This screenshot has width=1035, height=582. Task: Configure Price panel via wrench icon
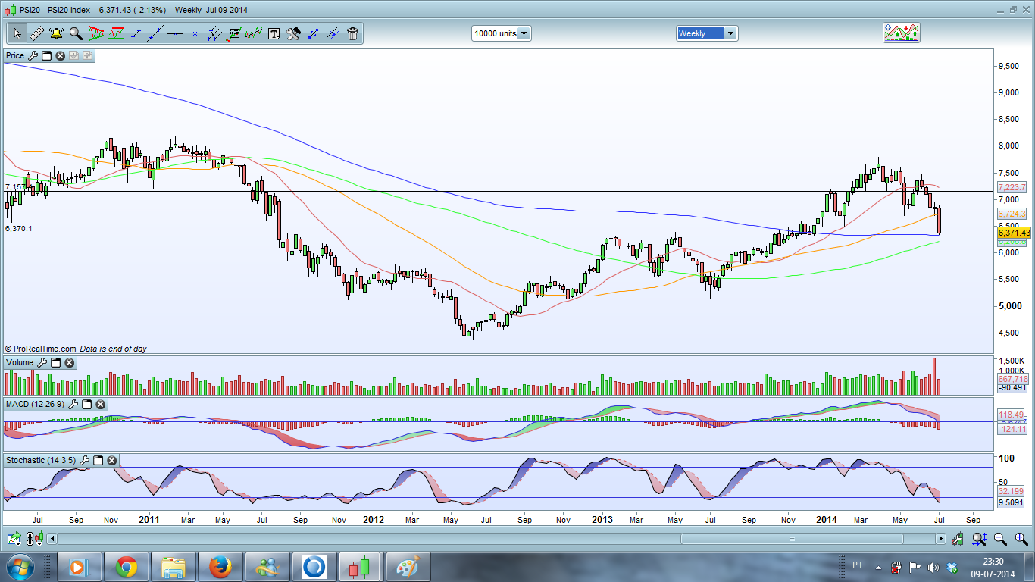[33, 55]
